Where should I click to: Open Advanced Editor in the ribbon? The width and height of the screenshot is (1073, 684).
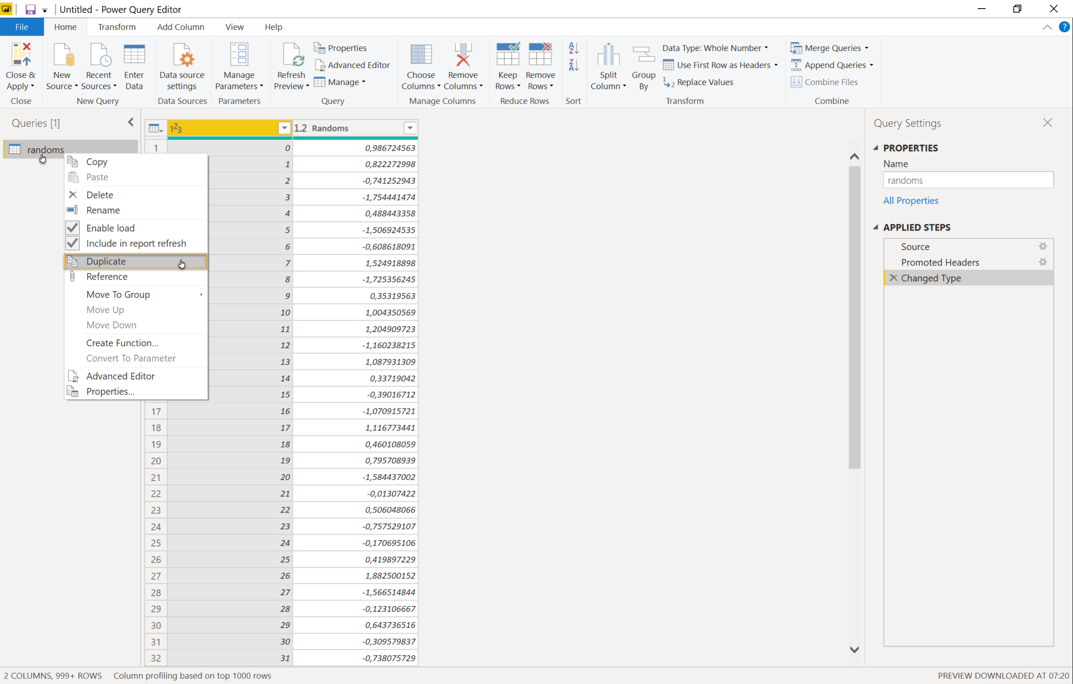click(352, 65)
